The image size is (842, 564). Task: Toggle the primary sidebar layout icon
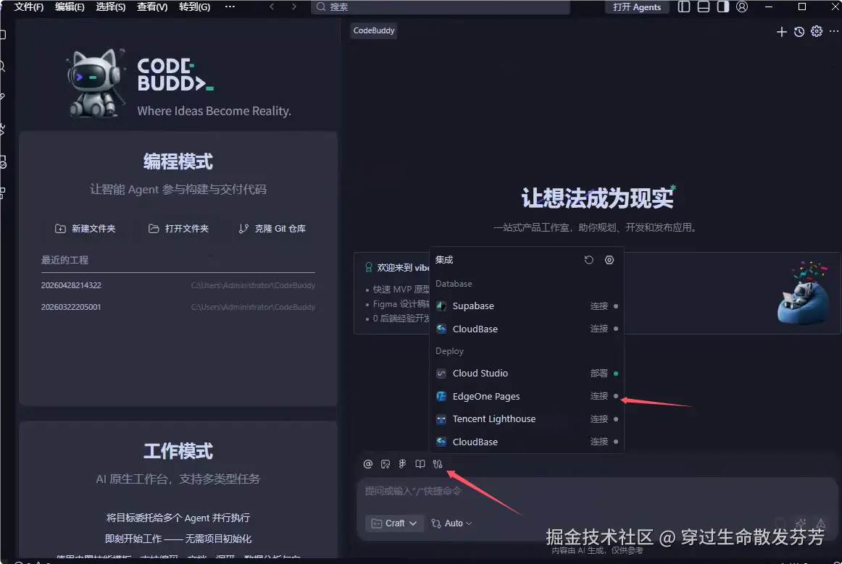coord(683,7)
